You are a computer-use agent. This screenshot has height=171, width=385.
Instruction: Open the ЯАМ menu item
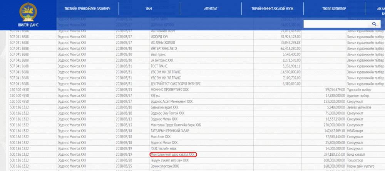(x=149, y=8)
